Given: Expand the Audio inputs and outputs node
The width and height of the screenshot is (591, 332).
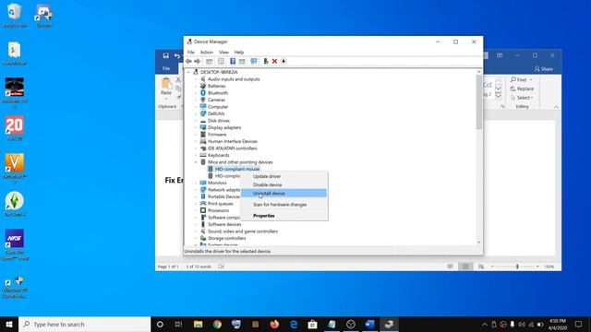Looking at the screenshot, I should tap(196, 79).
